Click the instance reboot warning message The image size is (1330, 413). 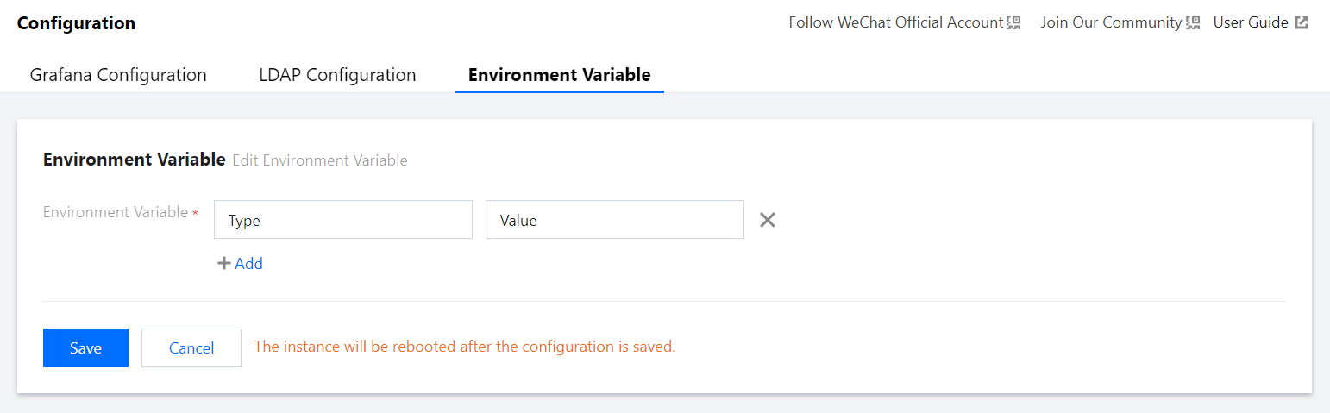click(464, 347)
